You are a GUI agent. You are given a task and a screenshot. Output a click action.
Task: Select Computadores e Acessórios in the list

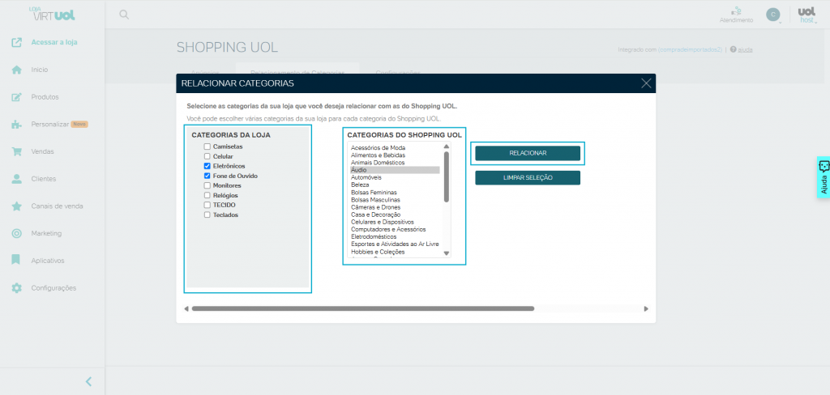click(x=395, y=230)
